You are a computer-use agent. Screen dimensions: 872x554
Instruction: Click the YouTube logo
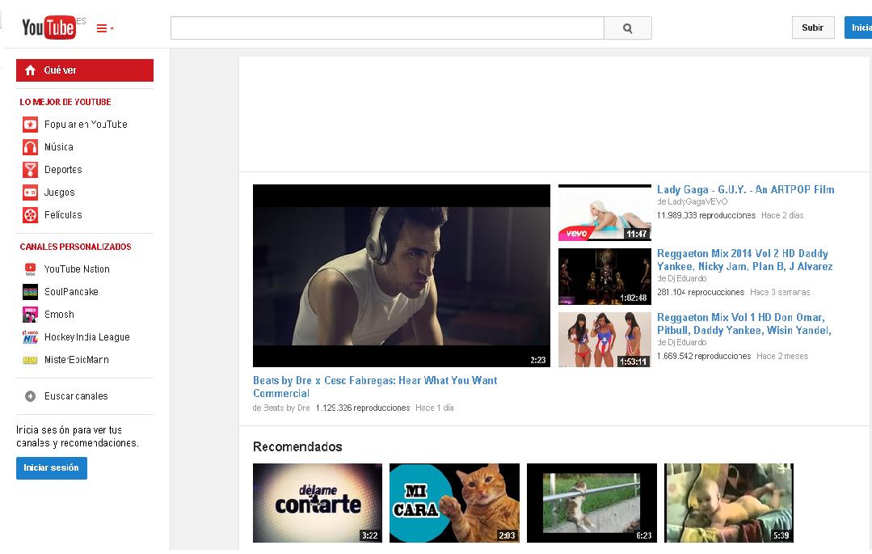point(48,27)
